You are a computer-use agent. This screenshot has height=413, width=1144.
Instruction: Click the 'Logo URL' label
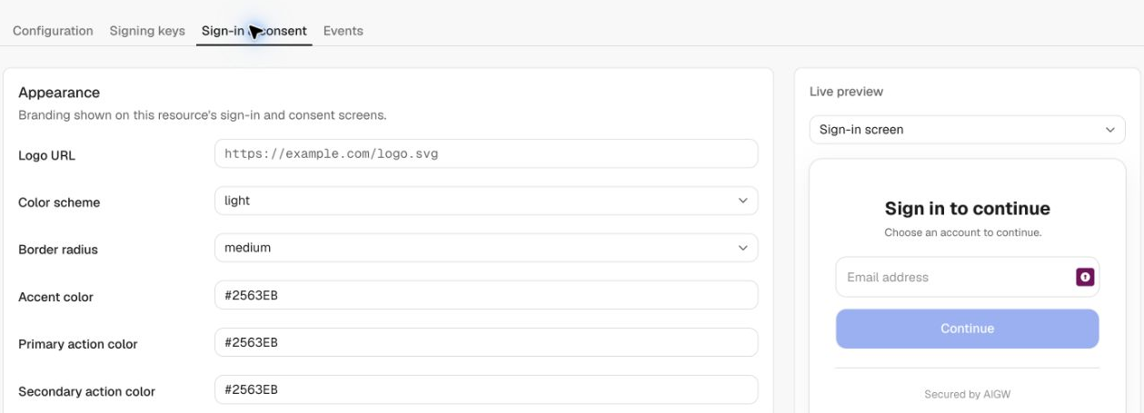(46, 155)
